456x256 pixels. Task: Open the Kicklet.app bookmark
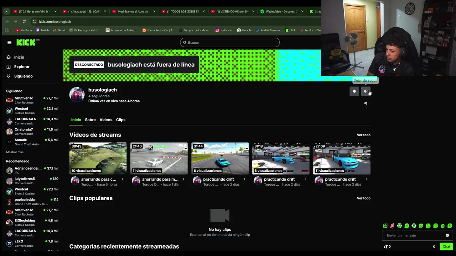click(85, 30)
